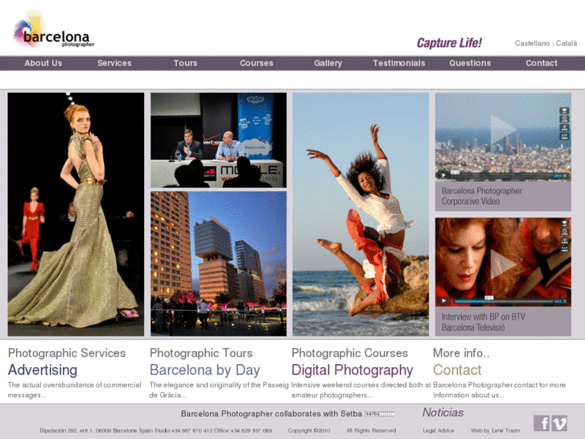
Task: Open the Courses menu
Action: click(x=257, y=63)
